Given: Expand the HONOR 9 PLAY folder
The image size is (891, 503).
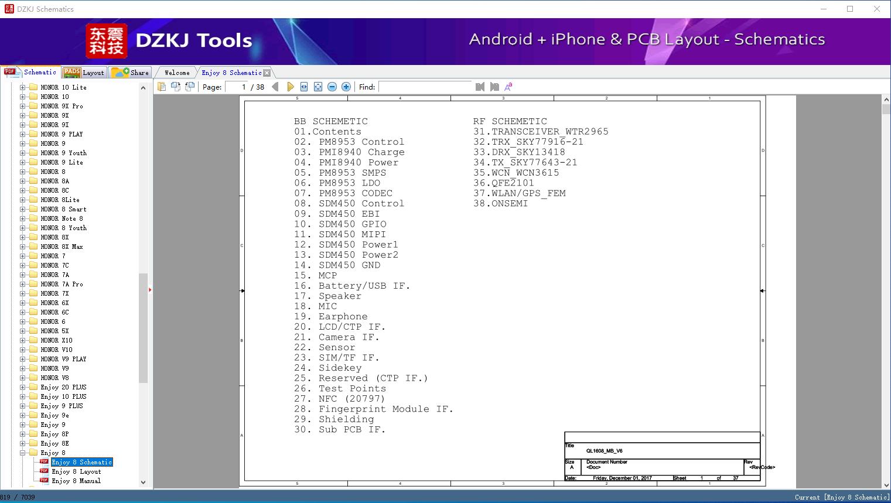Looking at the screenshot, I should click(23, 134).
